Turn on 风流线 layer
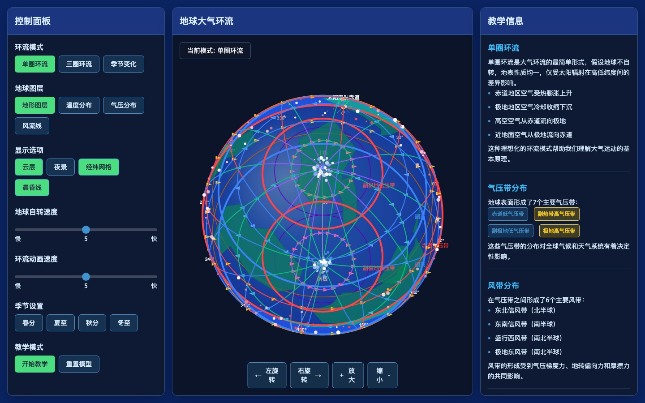 (32, 126)
